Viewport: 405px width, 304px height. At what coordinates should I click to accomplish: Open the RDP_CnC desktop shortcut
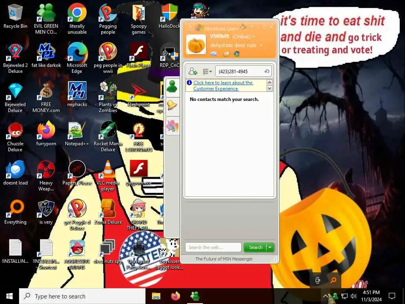169,55
